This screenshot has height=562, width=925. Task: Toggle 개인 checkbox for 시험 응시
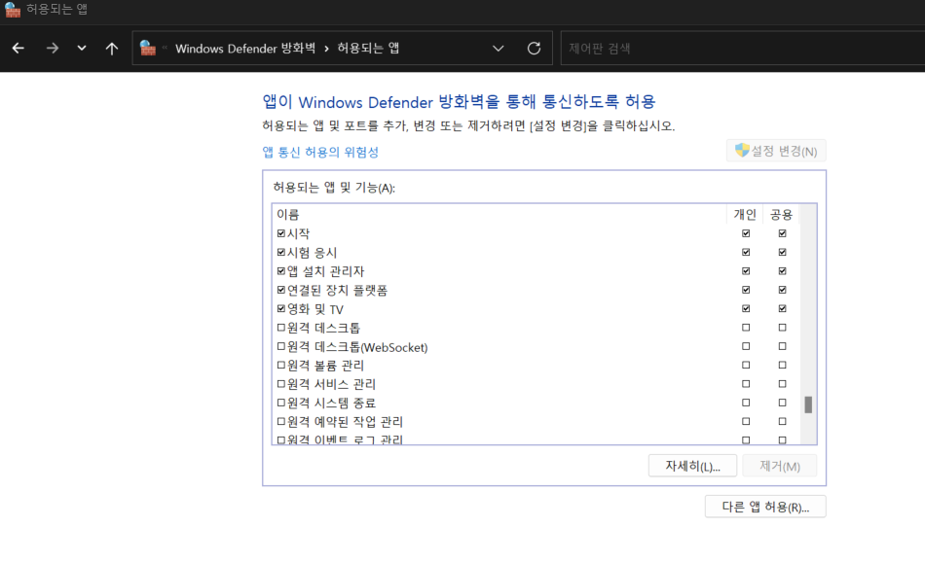click(746, 252)
